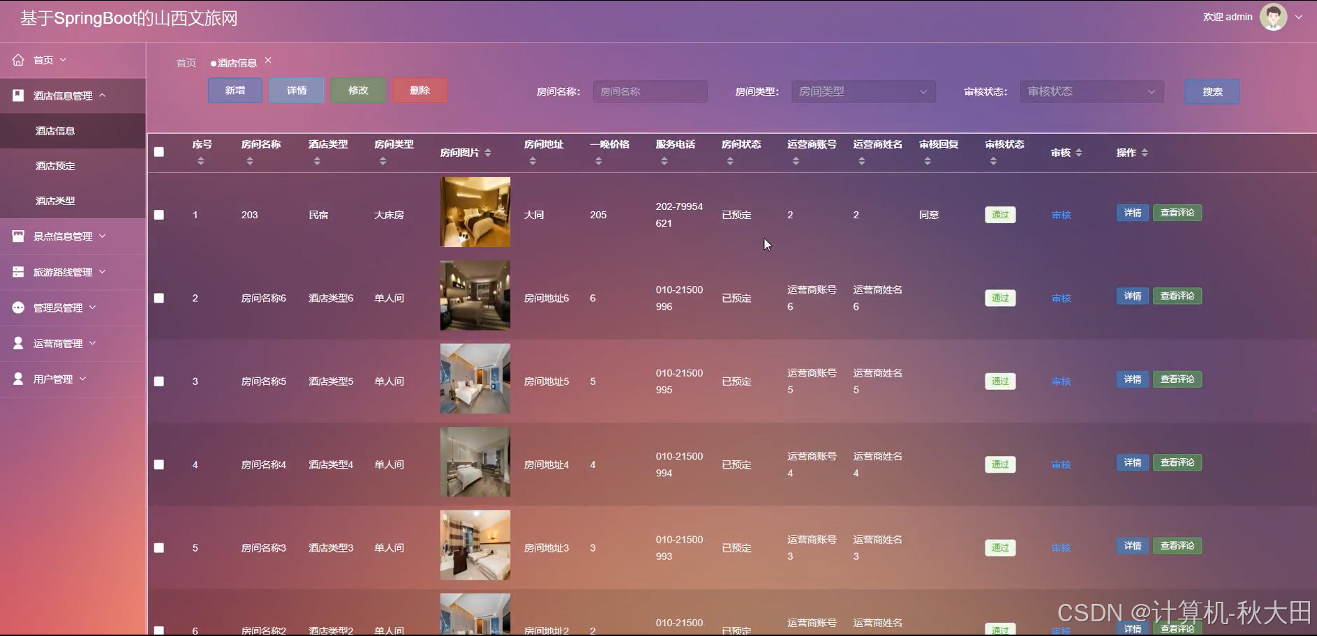Sort by 审核 column arrows
Screen dimensions: 1317x636
point(1079,153)
